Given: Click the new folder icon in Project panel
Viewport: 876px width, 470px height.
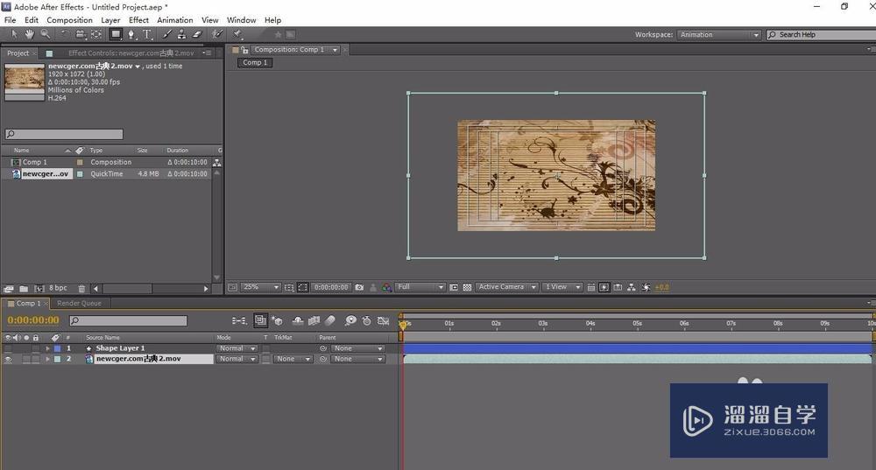Looking at the screenshot, I should pos(24,289).
